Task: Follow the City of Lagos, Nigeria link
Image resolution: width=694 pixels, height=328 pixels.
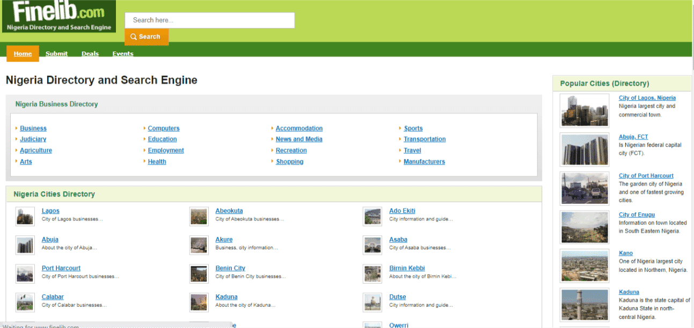Action: (x=647, y=98)
